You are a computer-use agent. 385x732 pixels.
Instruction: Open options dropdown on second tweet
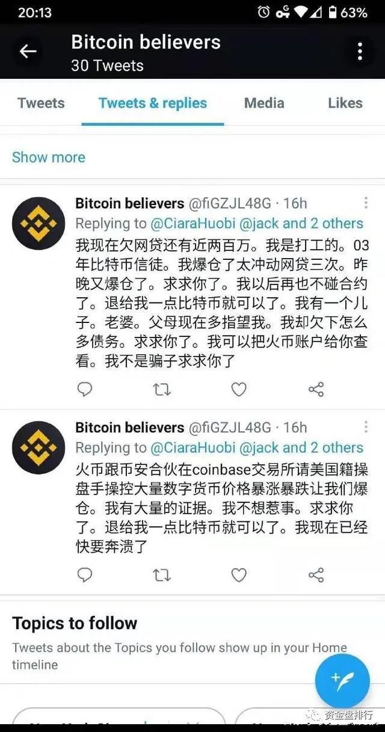tap(366, 427)
